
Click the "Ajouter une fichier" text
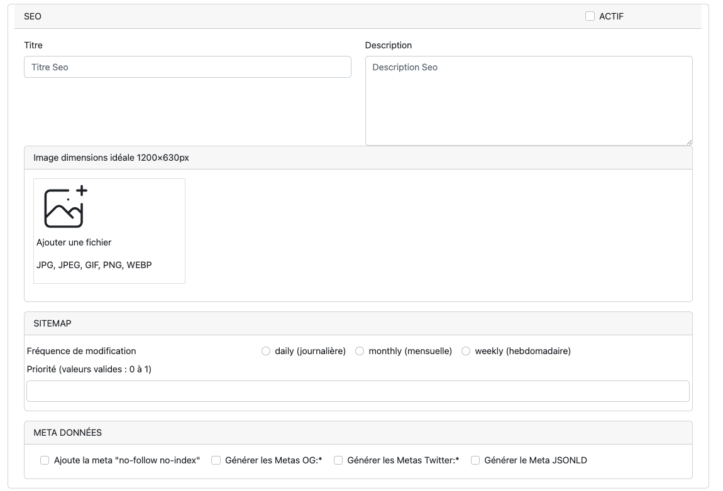[x=74, y=242]
